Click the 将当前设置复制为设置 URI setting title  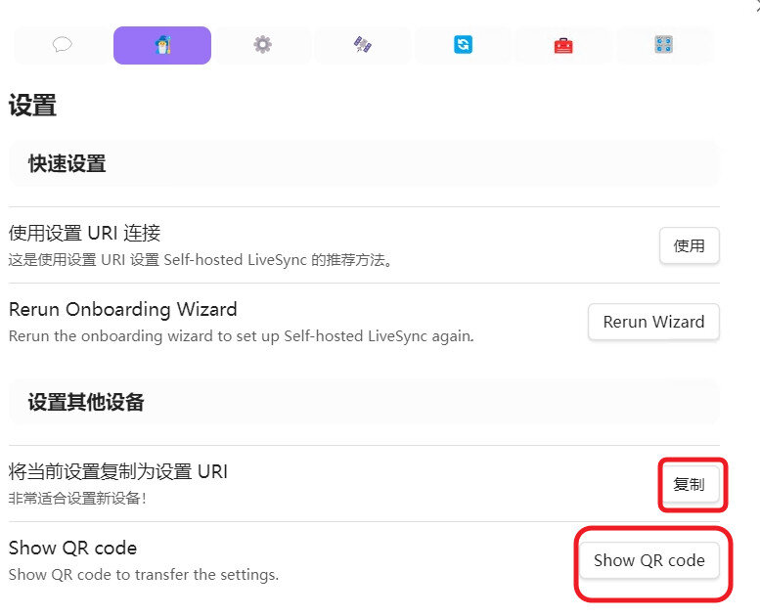tap(117, 471)
